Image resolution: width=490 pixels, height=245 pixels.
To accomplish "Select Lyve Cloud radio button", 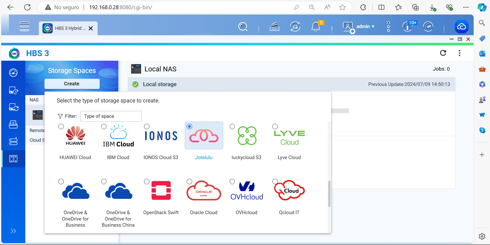I will 275,126.
